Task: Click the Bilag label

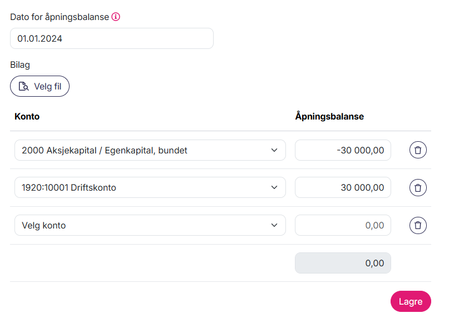Action: 20,65
